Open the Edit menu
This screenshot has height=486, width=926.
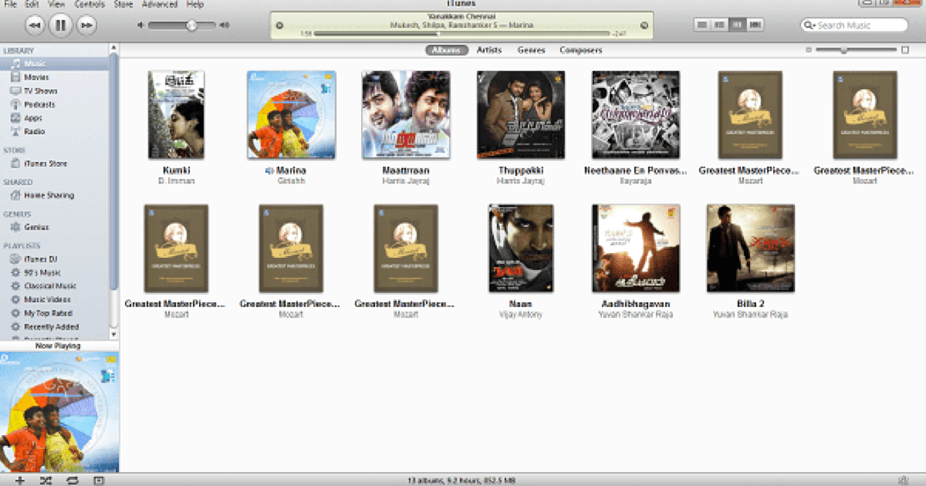point(32,4)
